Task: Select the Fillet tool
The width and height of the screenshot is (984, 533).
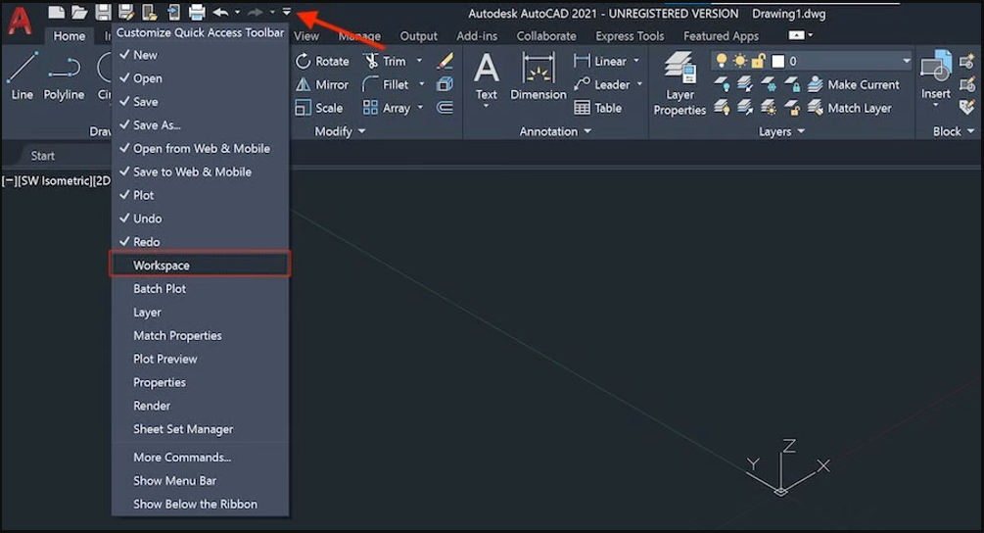Action: click(386, 85)
